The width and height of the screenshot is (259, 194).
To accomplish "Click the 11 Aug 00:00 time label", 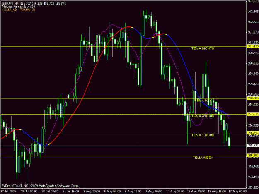I will (175, 192).
